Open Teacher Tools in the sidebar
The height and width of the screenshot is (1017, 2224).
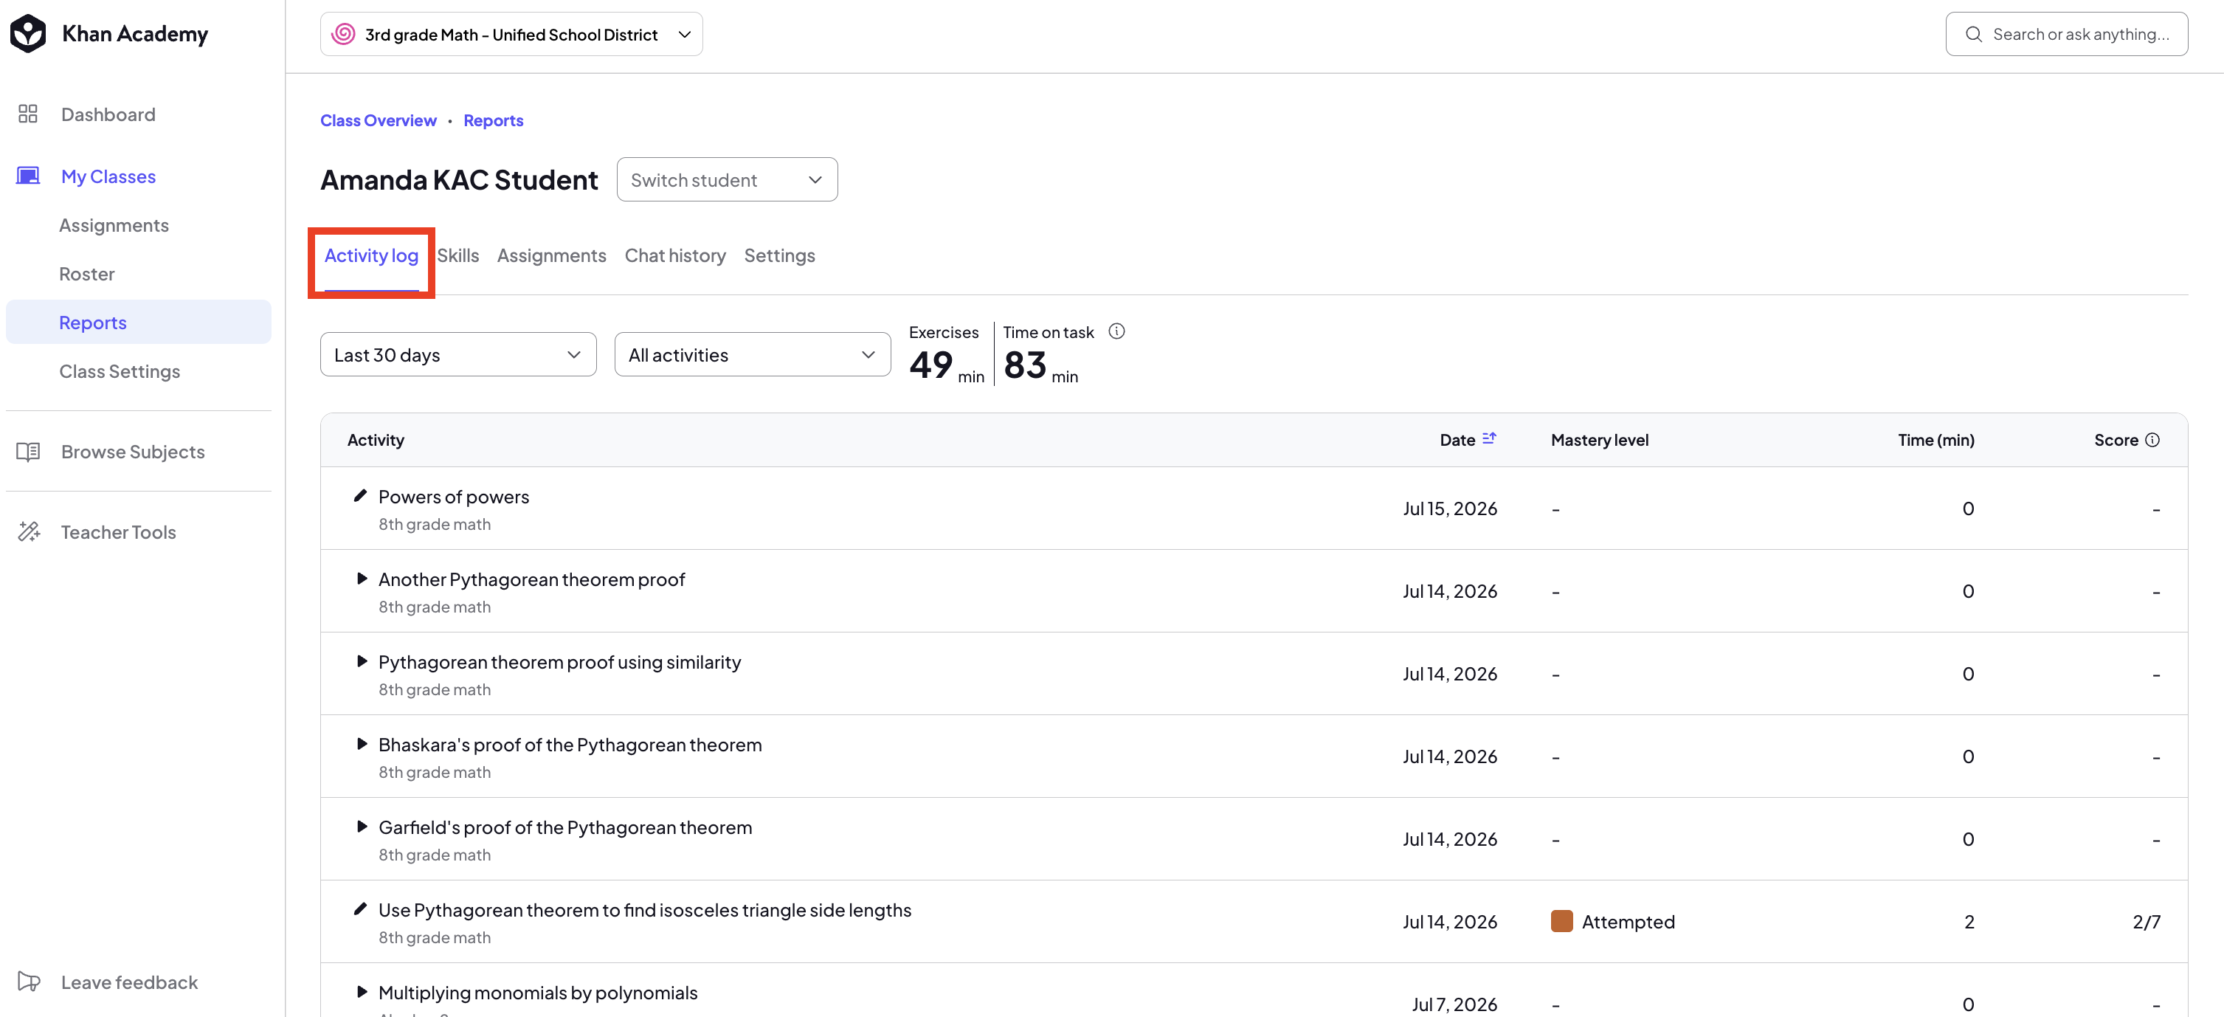[x=118, y=532]
